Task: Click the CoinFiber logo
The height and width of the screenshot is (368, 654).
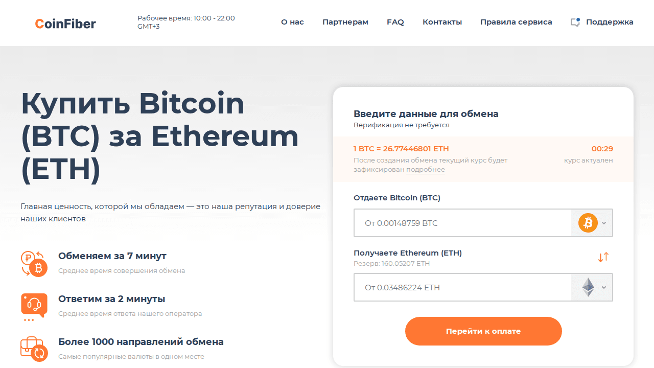Action: (65, 24)
